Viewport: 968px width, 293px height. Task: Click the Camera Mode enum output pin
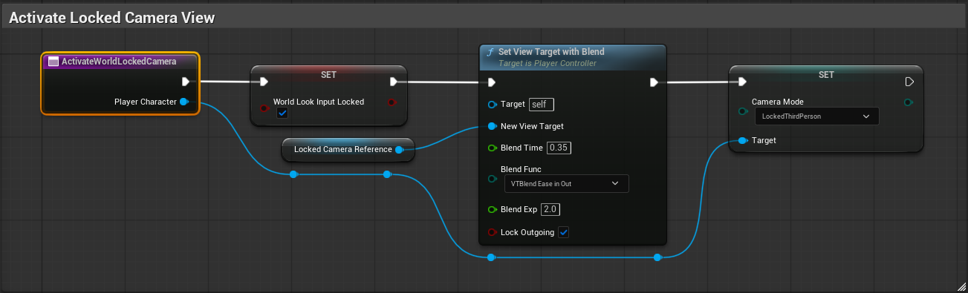pos(908,102)
